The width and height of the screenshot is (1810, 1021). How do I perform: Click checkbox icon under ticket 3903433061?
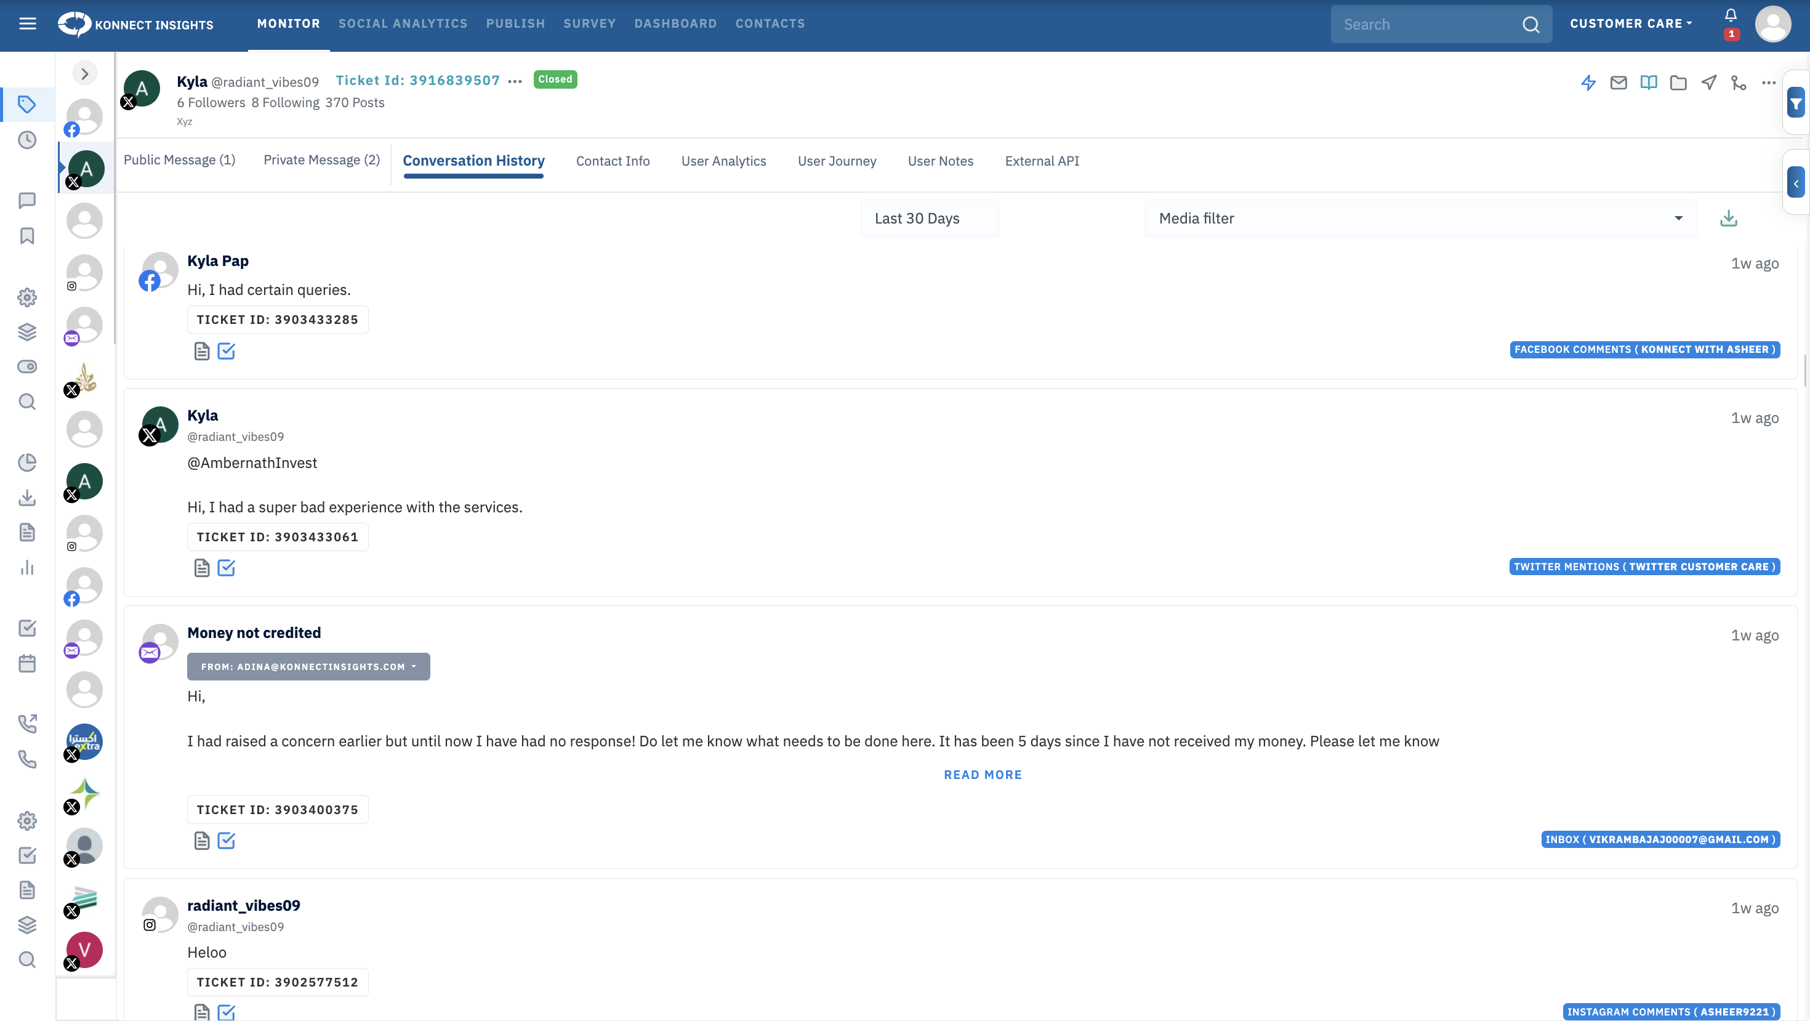227,568
